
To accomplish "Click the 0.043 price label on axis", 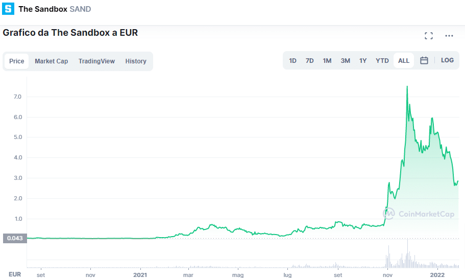I will click(x=15, y=238).
